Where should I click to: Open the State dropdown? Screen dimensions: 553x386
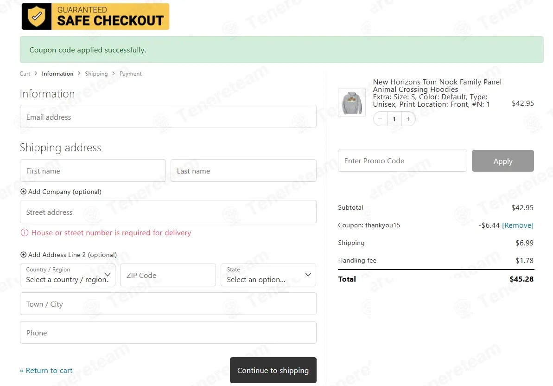[x=268, y=275]
